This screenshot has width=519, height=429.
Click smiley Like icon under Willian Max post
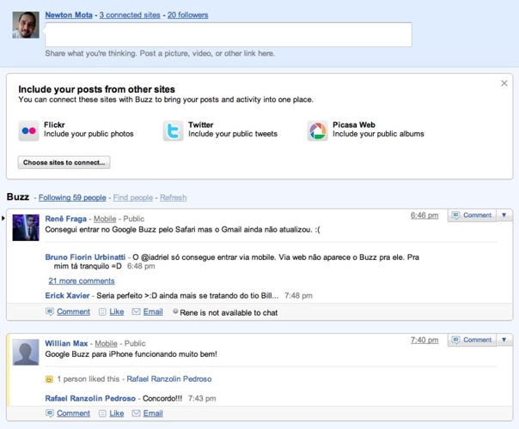pos(102,414)
